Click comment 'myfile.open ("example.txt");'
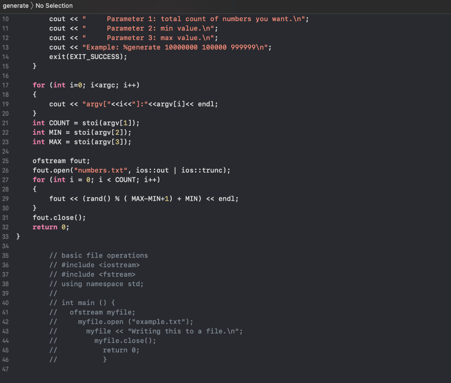This screenshot has height=383, width=451. pos(136,322)
